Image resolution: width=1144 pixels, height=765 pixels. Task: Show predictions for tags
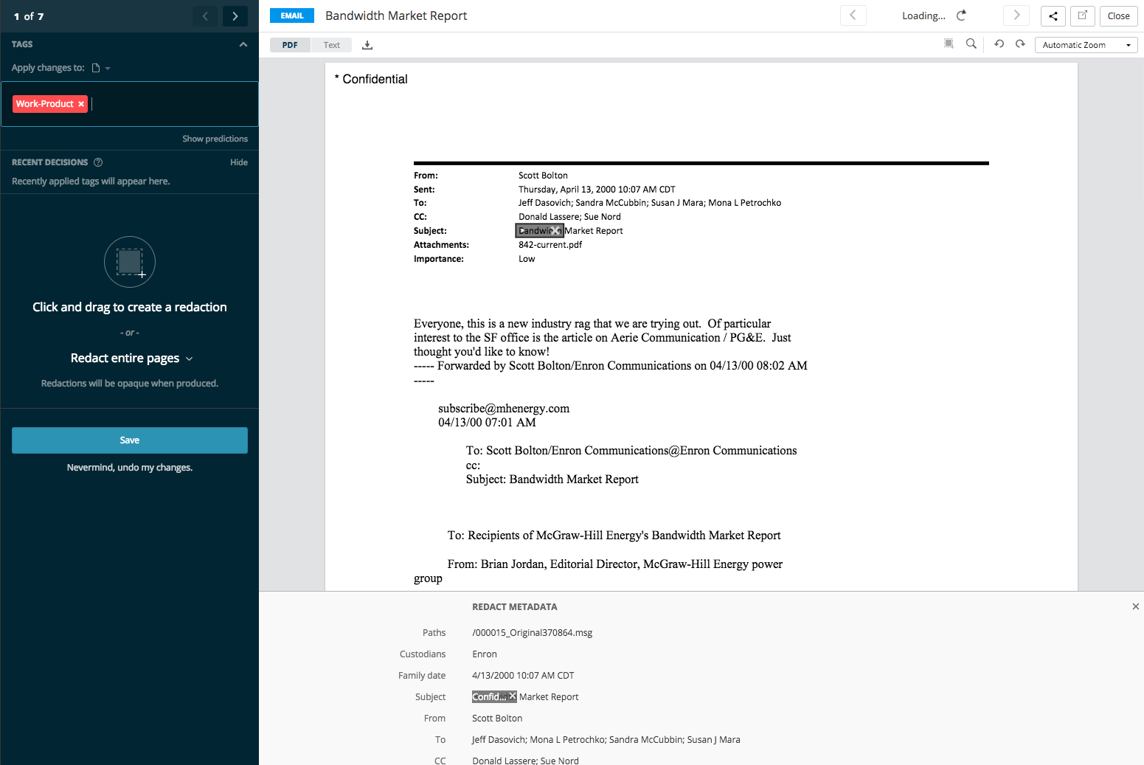point(215,139)
